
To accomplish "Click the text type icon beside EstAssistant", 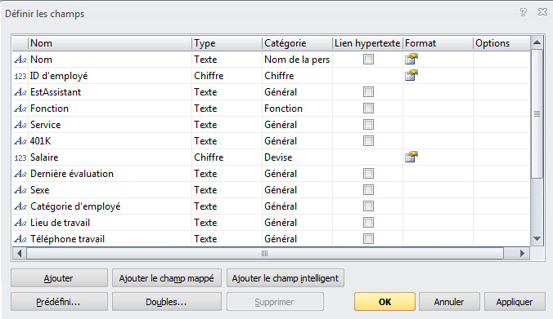I will pyautogui.click(x=20, y=92).
